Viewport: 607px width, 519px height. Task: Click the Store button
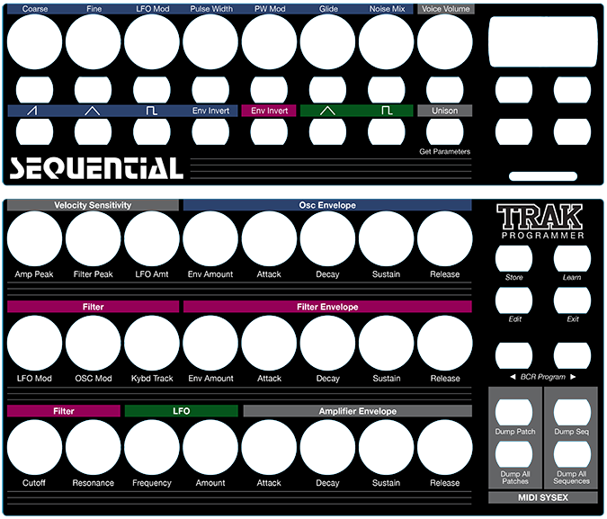[x=513, y=258]
